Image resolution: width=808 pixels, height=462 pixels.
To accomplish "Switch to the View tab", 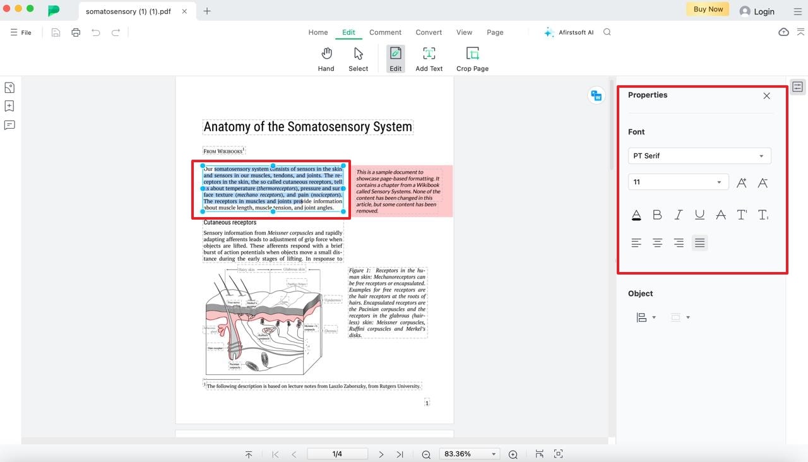I will 464,32.
